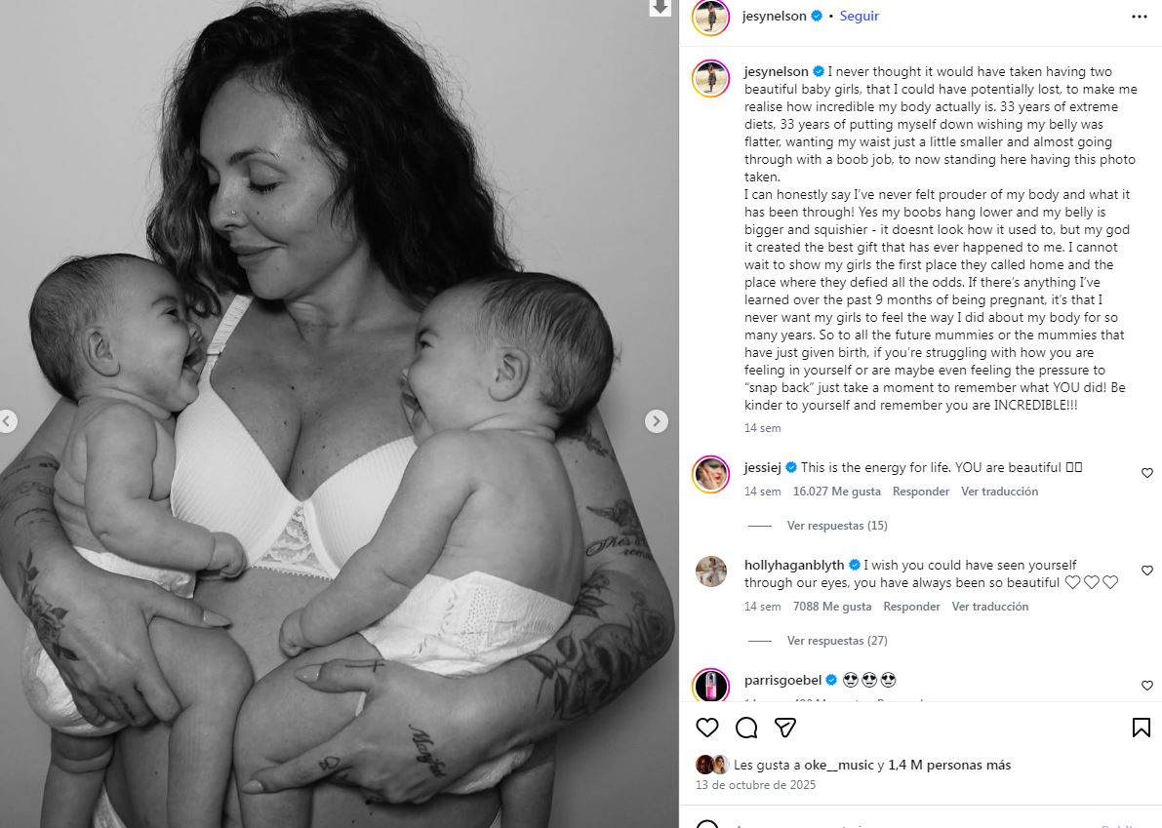The width and height of the screenshot is (1162, 828).
Task: Expand Ver respuestas (15) replies
Action: [837, 525]
